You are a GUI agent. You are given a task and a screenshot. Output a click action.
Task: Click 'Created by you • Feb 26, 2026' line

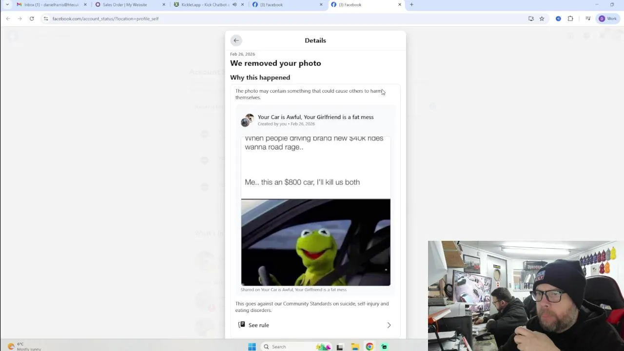(286, 124)
